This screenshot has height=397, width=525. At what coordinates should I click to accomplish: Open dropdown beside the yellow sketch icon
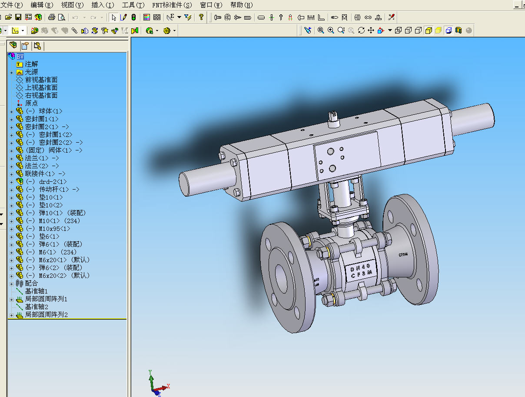point(23,30)
